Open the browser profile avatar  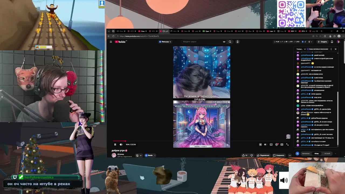tap(339, 36)
